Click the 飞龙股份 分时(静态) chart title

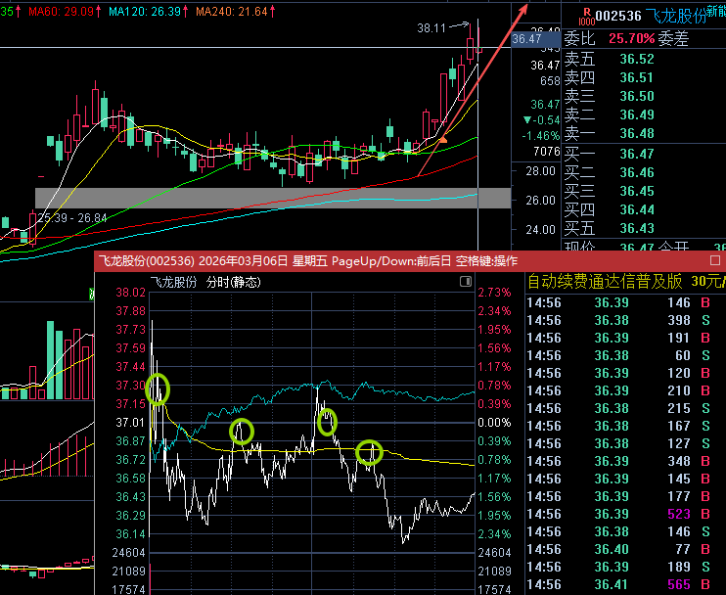coord(205,282)
